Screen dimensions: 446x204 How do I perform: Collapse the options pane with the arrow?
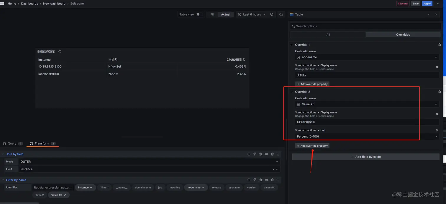click(x=436, y=14)
